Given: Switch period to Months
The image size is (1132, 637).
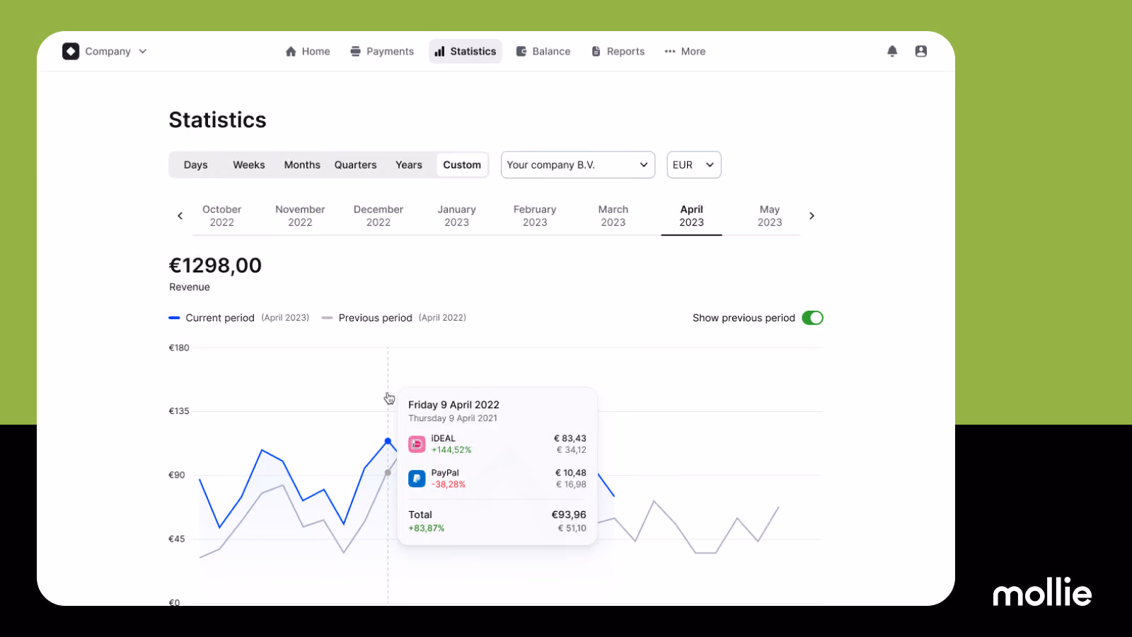Looking at the screenshot, I should [x=302, y=165].
